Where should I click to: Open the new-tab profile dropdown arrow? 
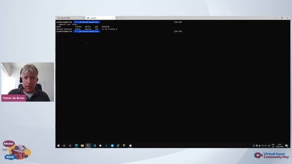pos(121,18)
